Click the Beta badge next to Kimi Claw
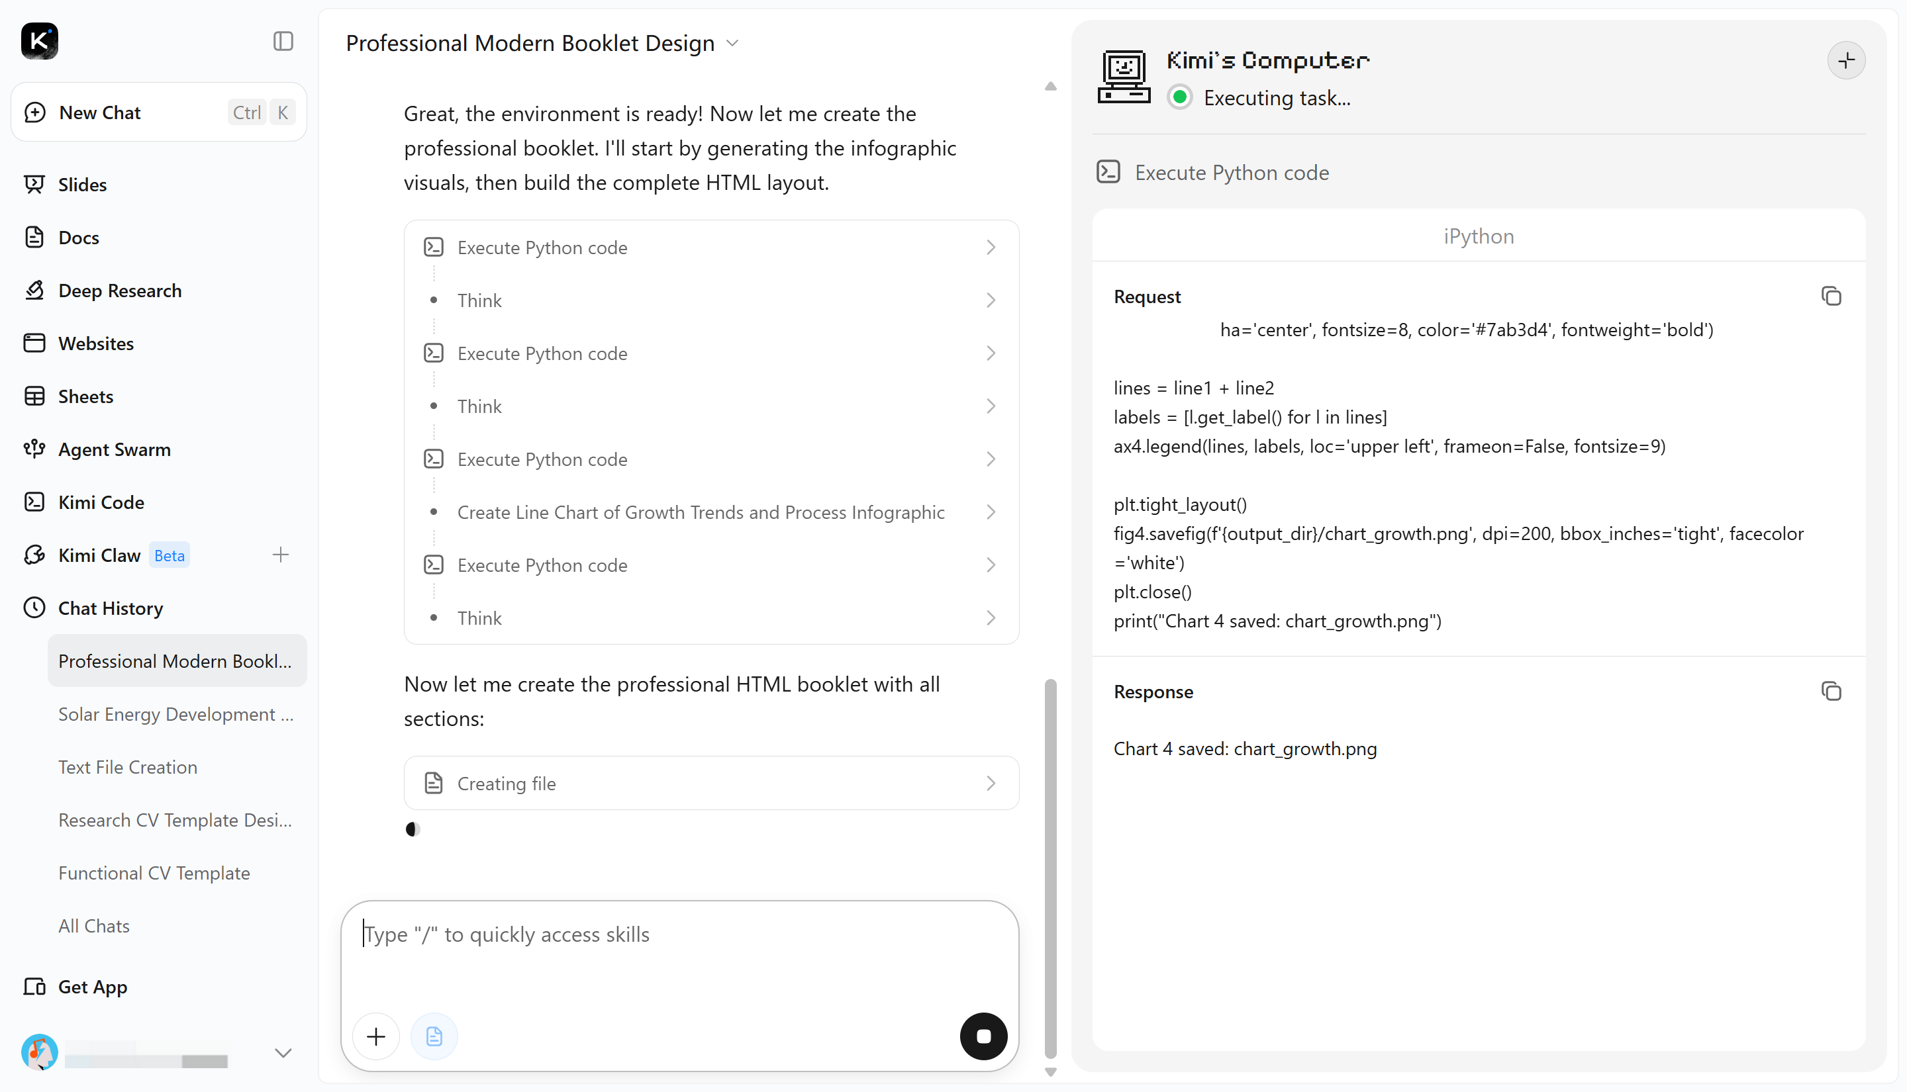 pos(170,556)
